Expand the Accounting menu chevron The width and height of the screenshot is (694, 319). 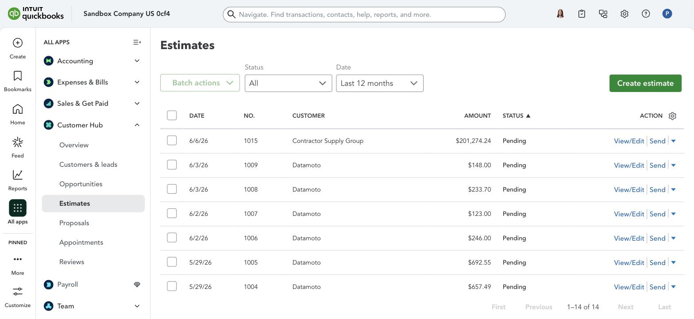click(137, 61)
